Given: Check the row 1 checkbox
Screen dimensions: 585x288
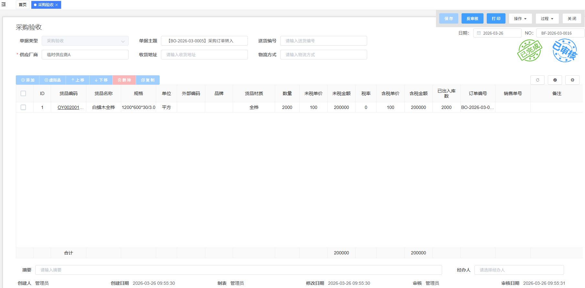Looking at the screenshot, I should tap(23, 107).
